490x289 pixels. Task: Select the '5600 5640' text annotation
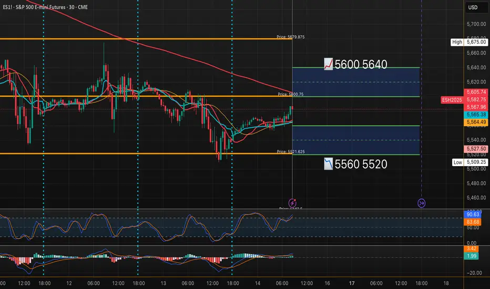(x=361, y=64)
